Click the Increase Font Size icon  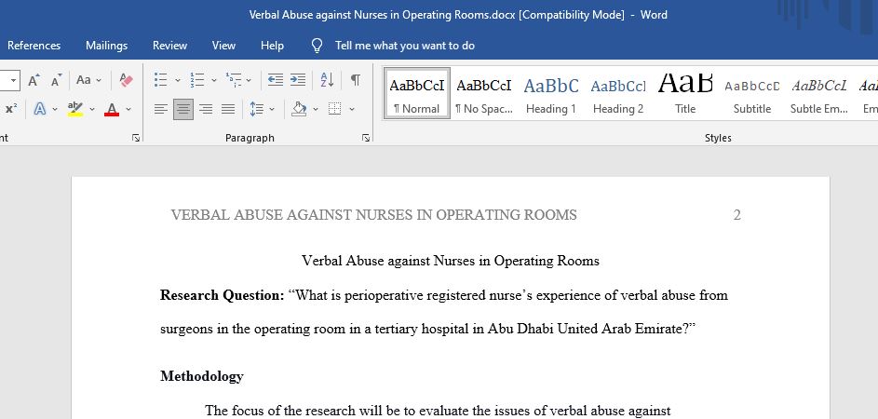pyautogui.click(x=34, y=80)
